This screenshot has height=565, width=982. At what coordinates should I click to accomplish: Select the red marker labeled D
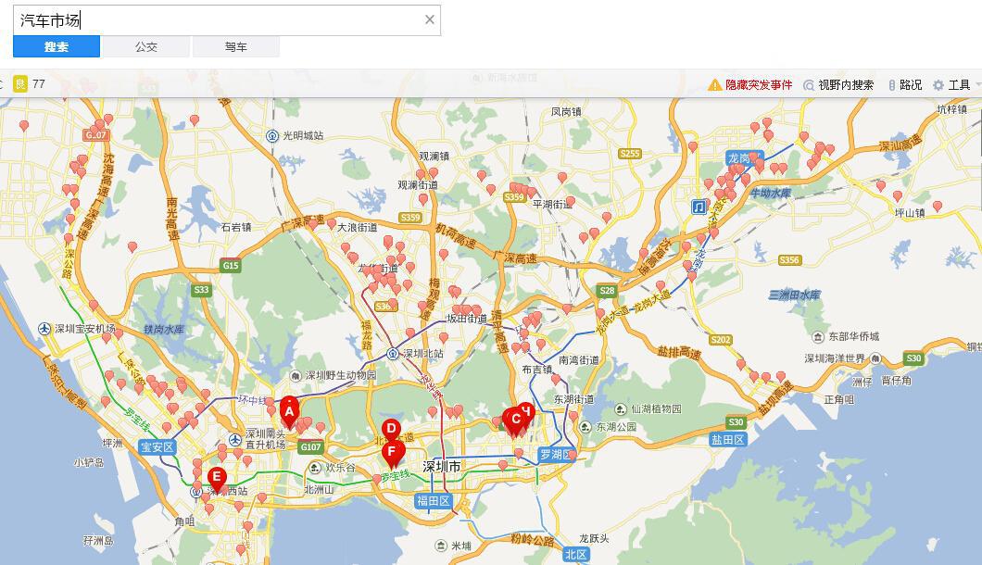click(x=391, y=429)
